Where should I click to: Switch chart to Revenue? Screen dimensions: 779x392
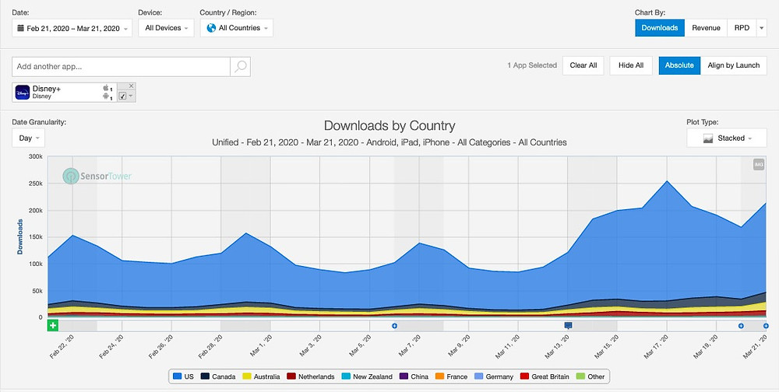click(x=706, y=28)
